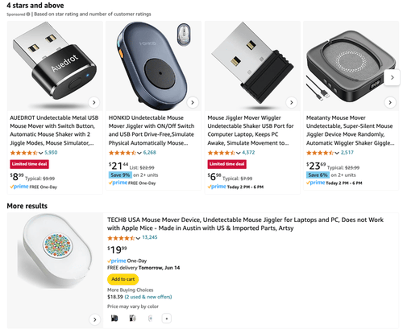Select the third TECH8 color variant swatch

point(150,319)
